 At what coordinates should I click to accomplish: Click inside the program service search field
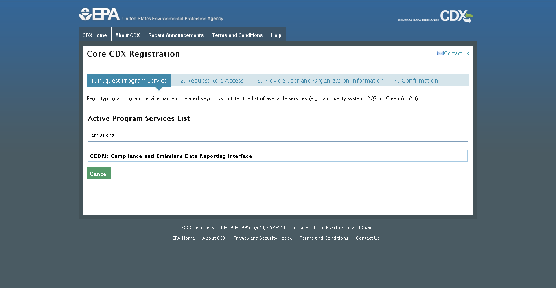coord(278,135)
